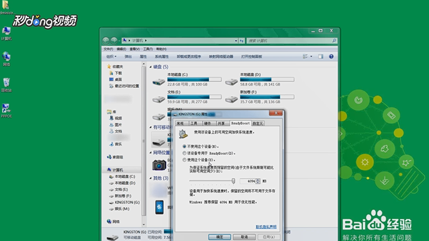The image size is (429, 241).
Task: Switch to the 自定义 tab in properties
Action: click(x=258, y=124)
